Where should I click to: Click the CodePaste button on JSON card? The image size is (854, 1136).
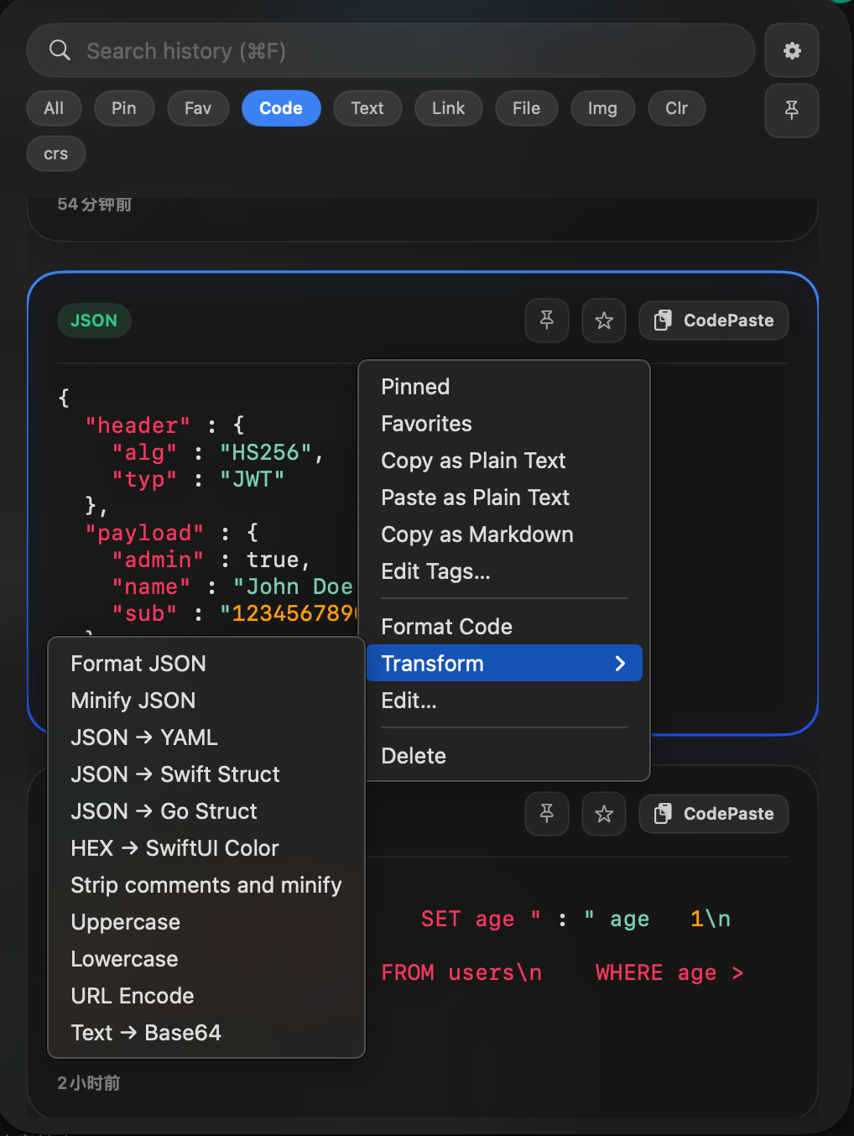pos(712,320)
